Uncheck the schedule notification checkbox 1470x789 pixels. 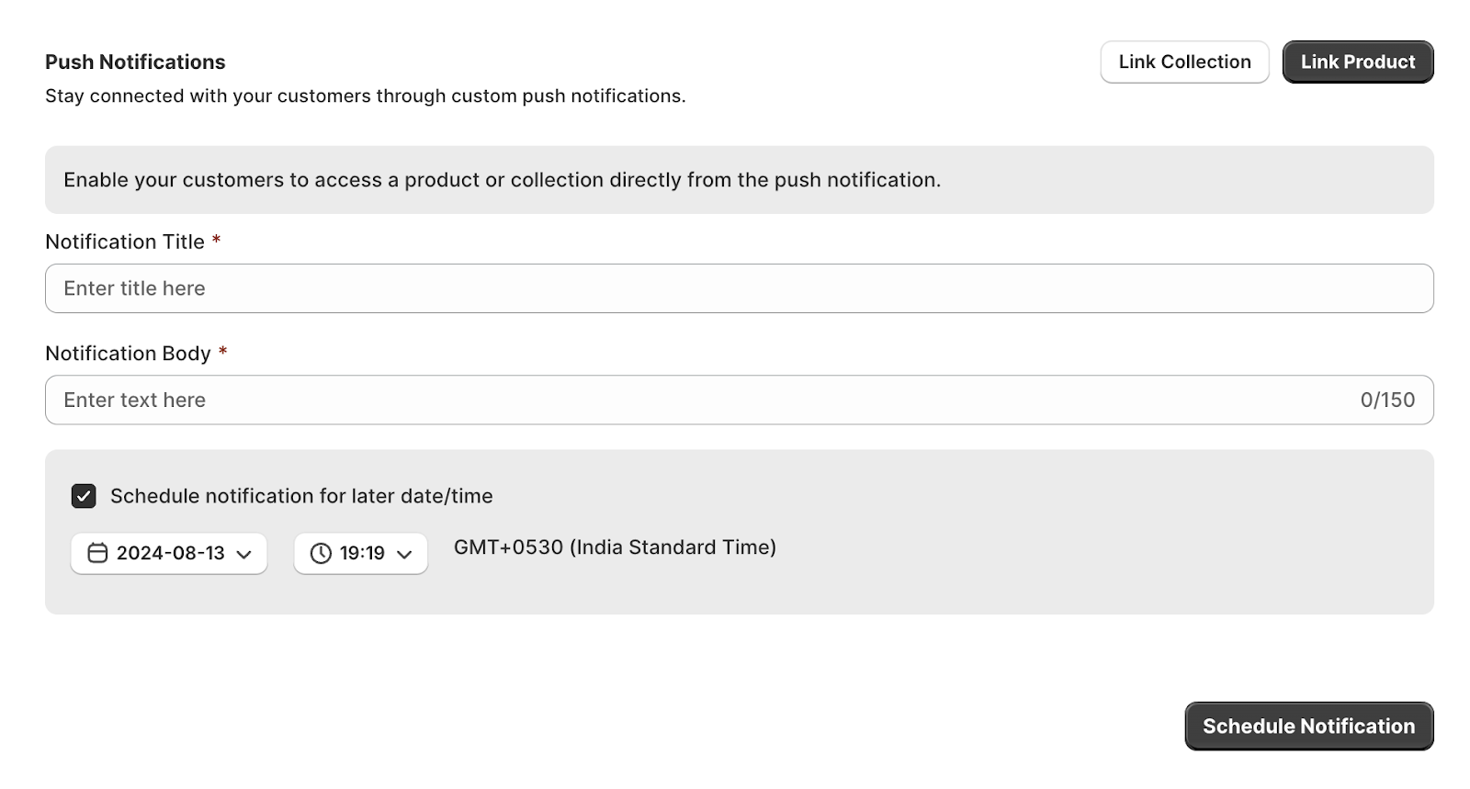tap(84, 496)
